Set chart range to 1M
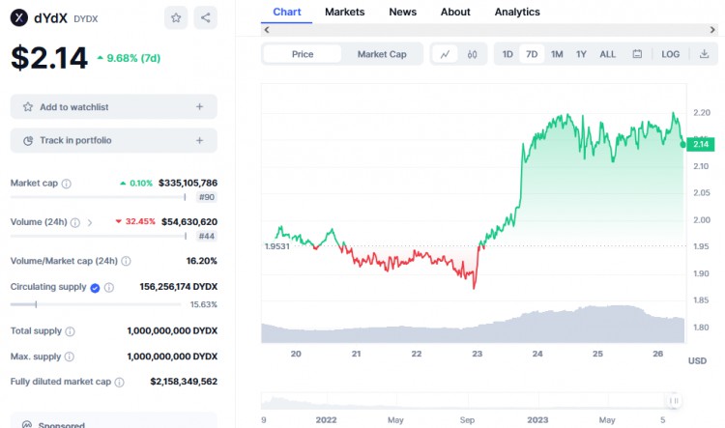 557,54
